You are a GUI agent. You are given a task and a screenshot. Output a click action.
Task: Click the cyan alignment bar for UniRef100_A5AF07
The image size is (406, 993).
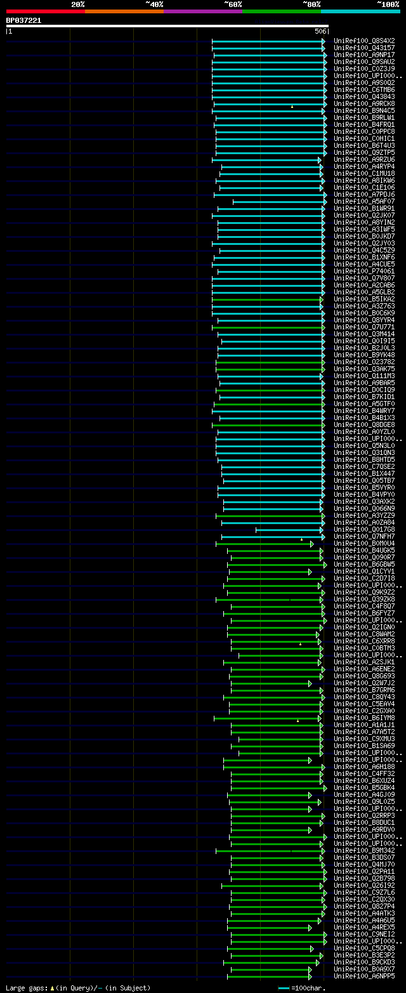tap(280, 201)
